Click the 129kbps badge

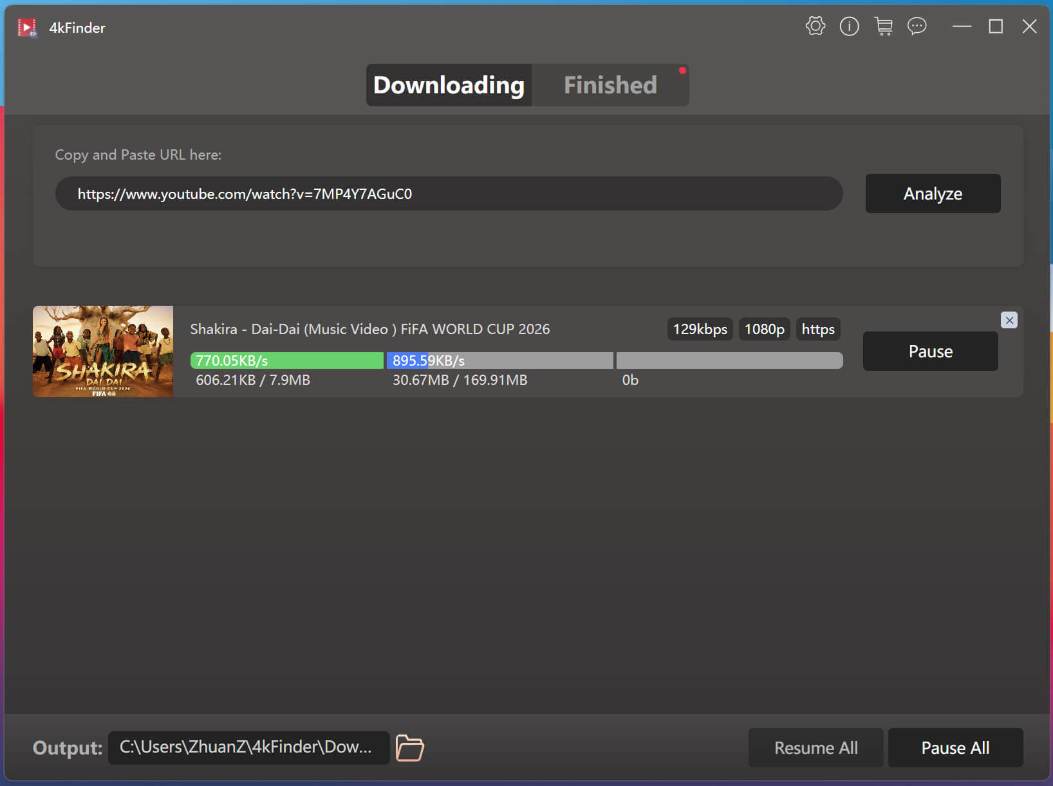tap(700, 329)
